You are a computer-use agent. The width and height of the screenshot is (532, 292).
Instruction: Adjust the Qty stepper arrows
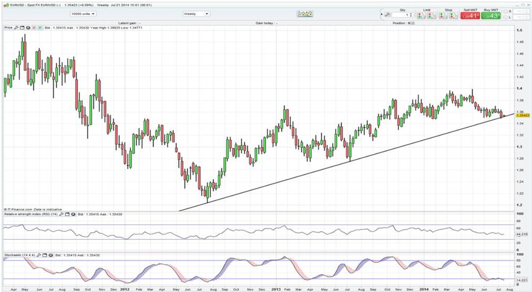(x=410, y=15)
